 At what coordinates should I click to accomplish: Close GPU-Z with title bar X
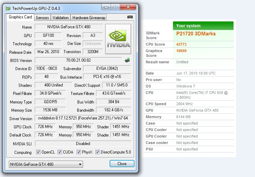128,7
